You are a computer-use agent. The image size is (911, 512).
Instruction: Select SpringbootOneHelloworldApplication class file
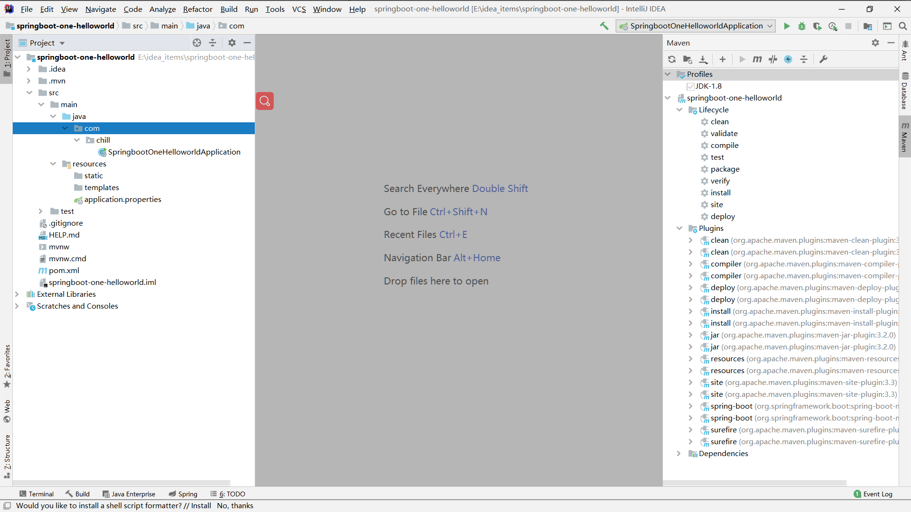pos(174,152)
